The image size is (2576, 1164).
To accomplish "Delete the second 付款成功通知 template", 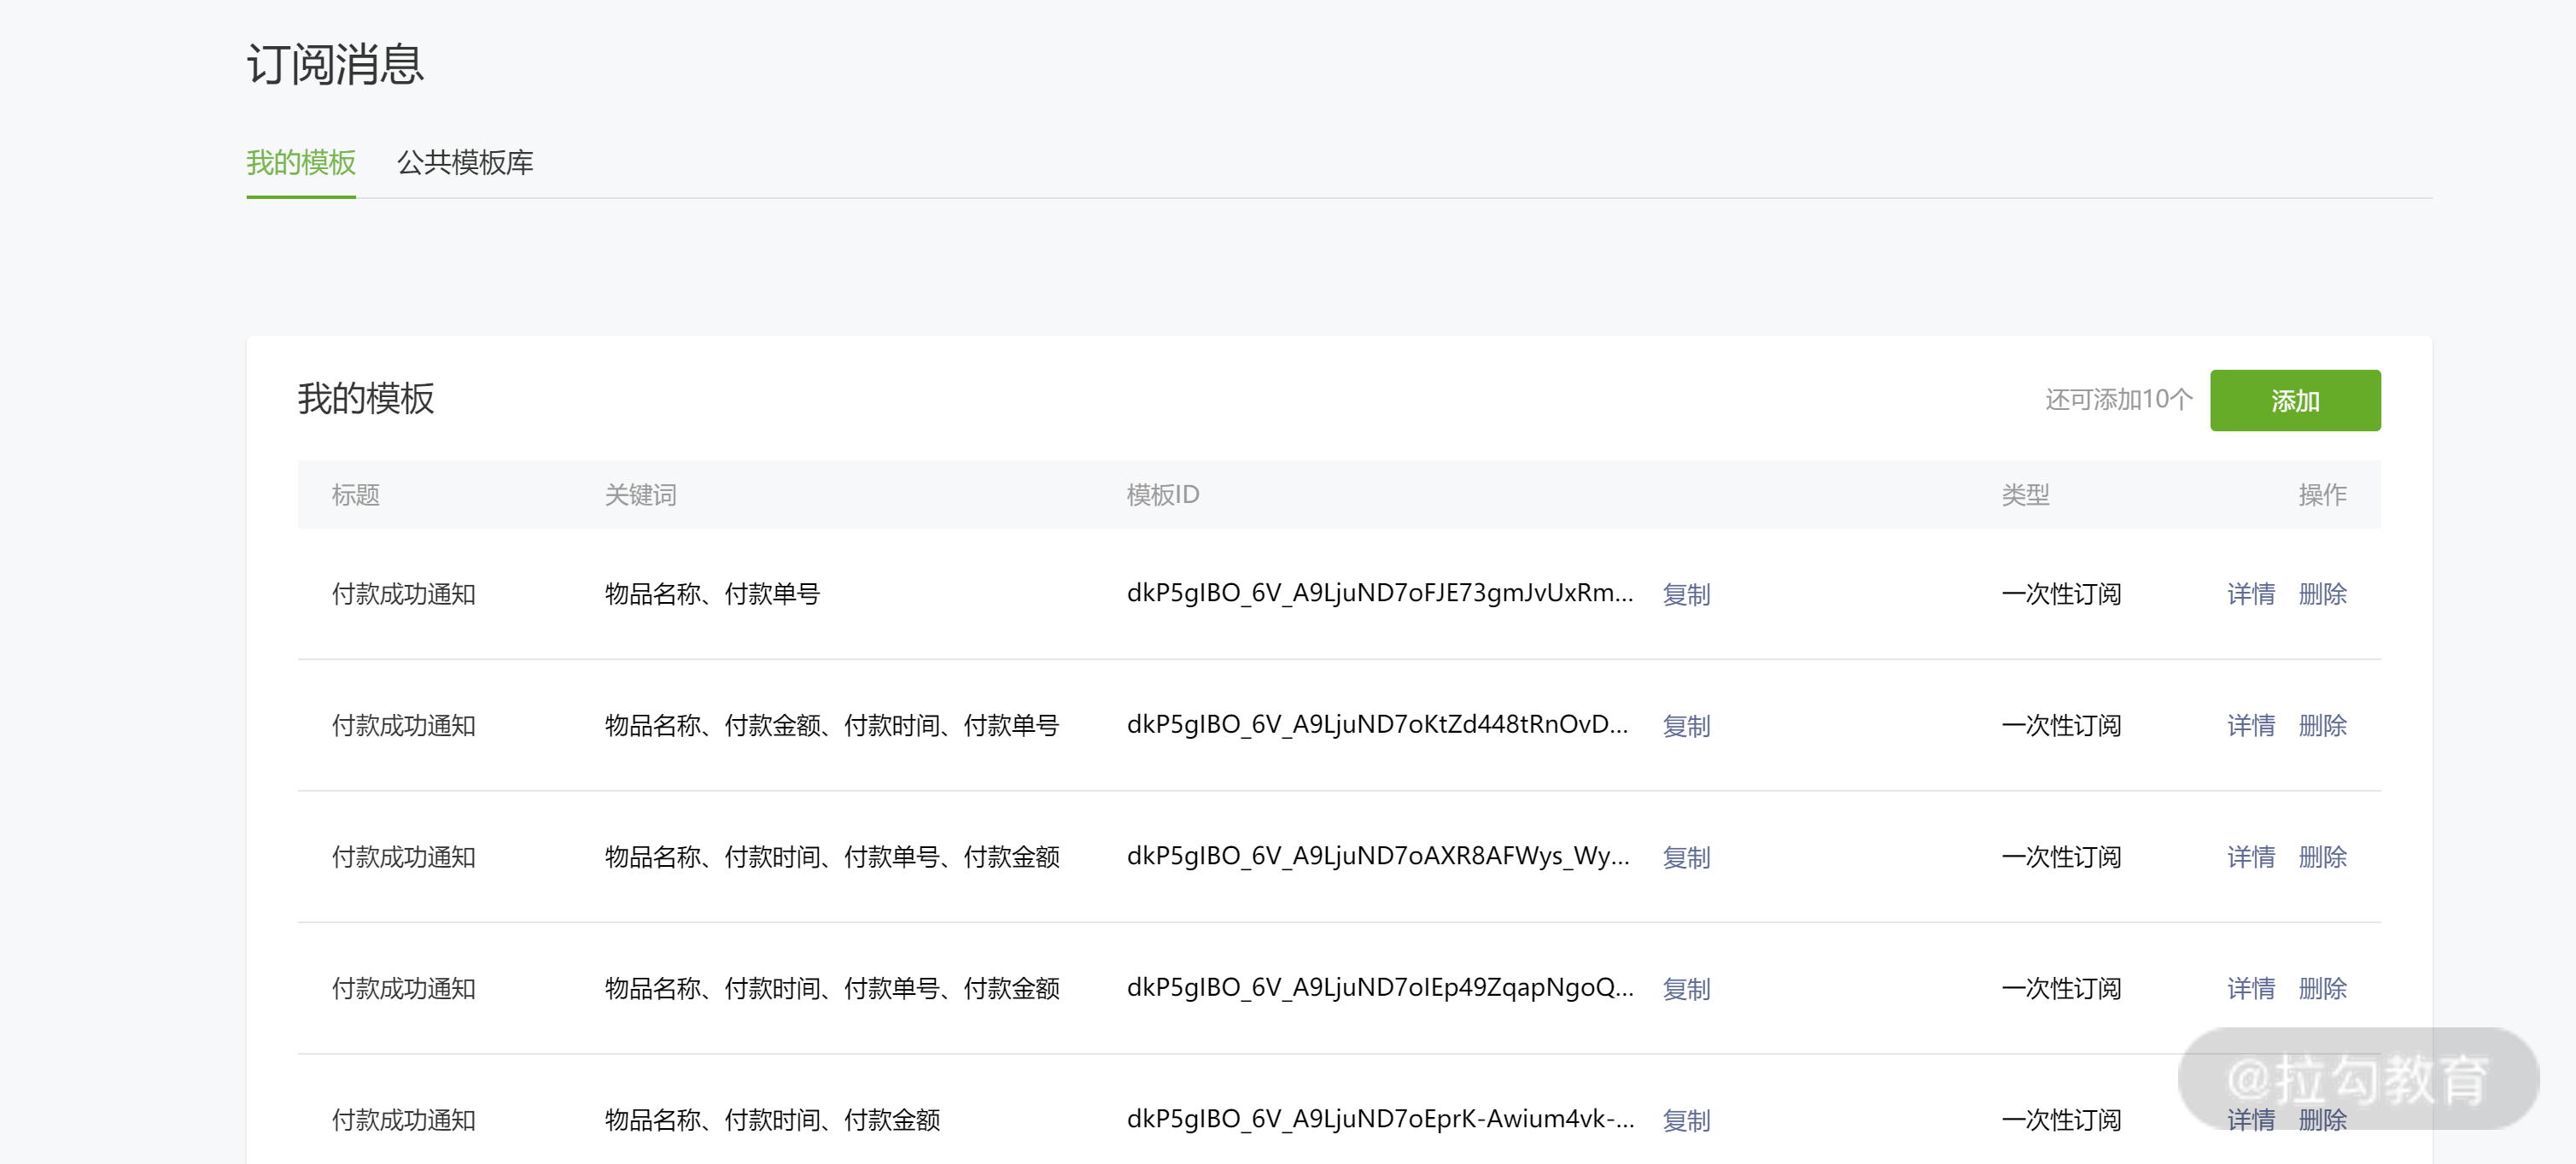I will (x=2322, y=726).
